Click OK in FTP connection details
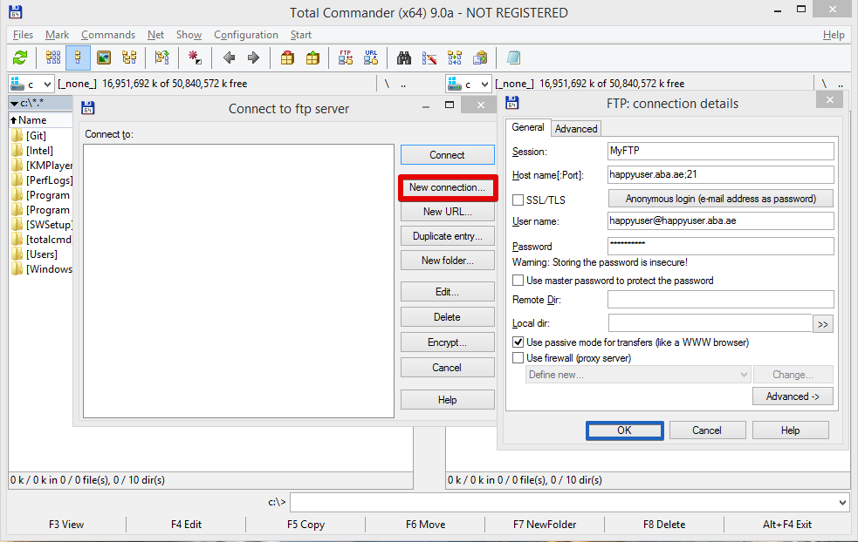Screen dimensions: 858x542 click(x=624, y=430)
